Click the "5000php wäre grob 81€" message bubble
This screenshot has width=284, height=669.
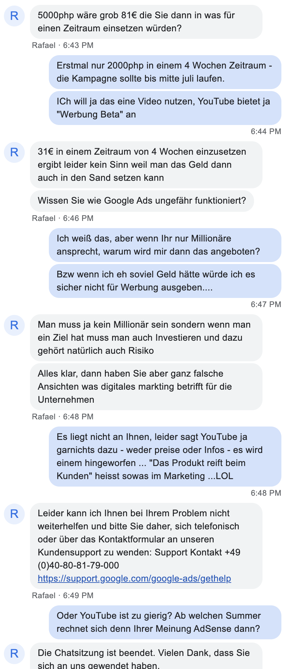point(146,22)
